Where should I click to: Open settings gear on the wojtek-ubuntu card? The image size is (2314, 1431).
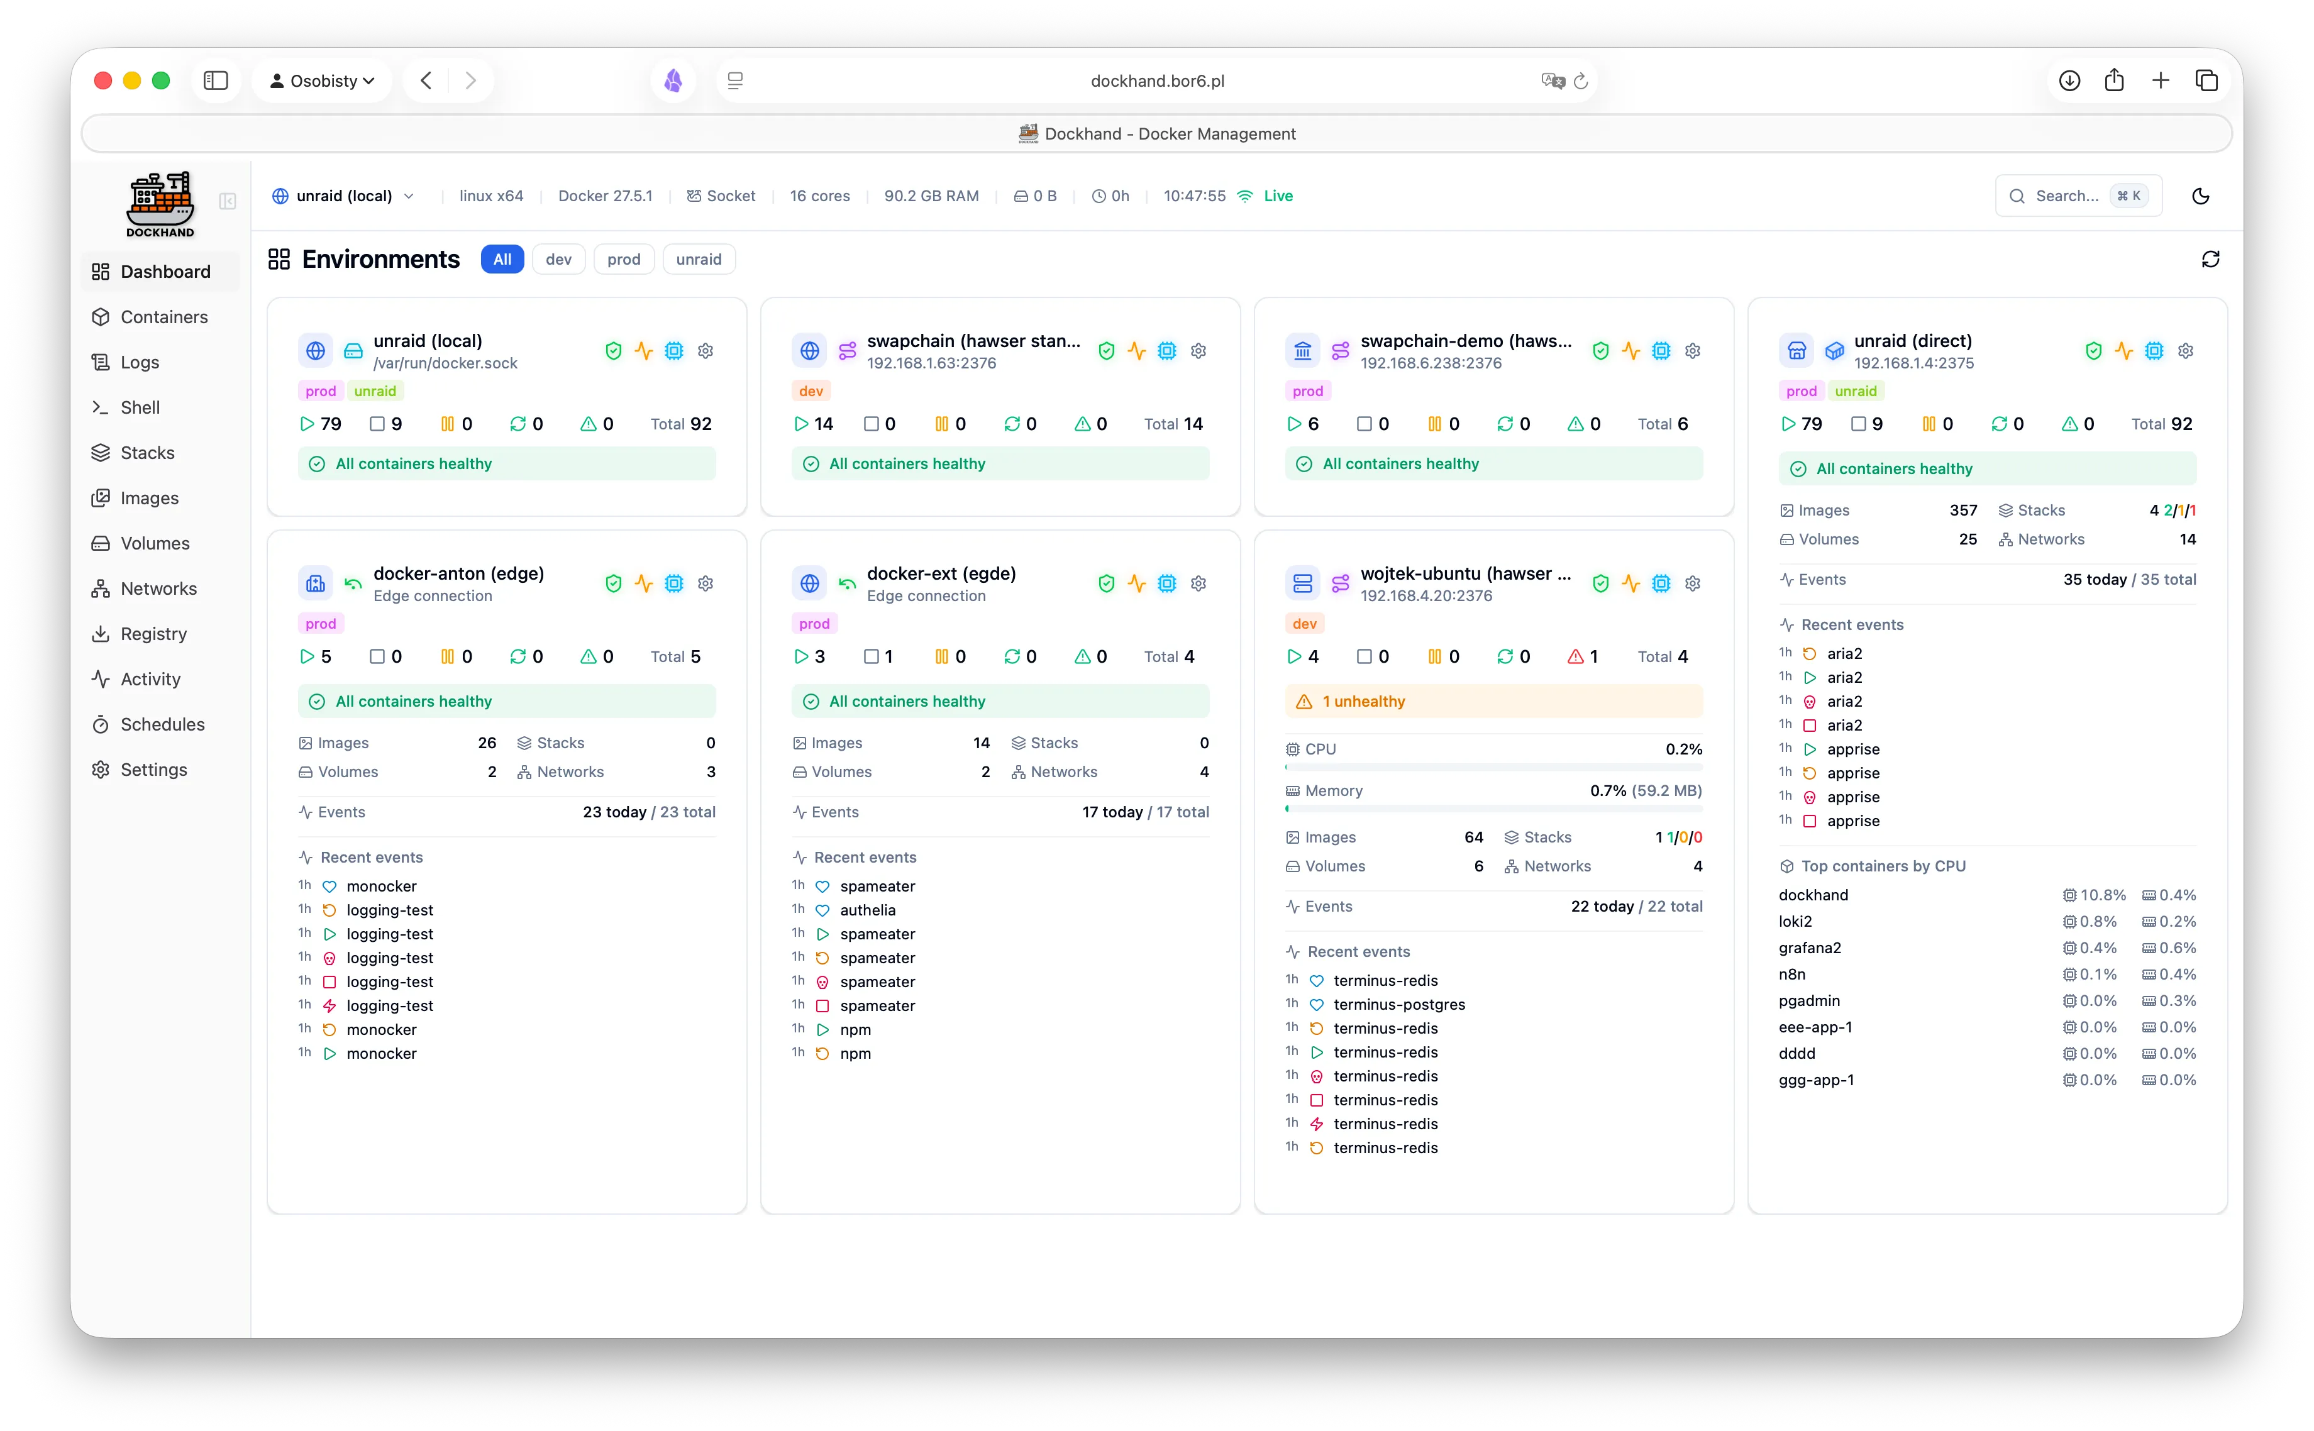click(1692, 583)
